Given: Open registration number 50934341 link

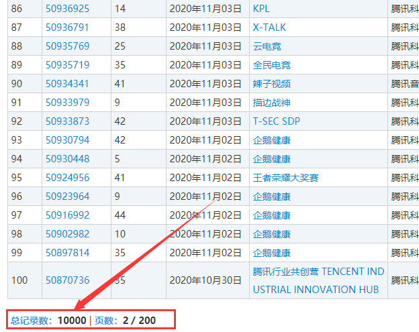Looking at the screenshot, I should click(x=67, y=84).
